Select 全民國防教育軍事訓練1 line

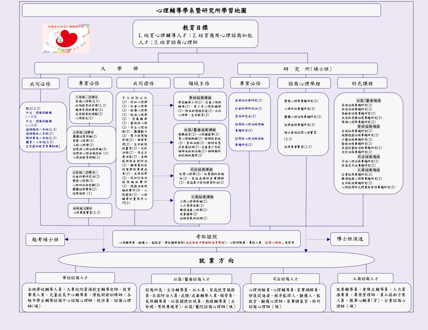(43, 146)
